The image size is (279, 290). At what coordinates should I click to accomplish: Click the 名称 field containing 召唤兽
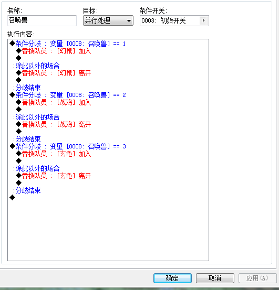tap(42, 20)
